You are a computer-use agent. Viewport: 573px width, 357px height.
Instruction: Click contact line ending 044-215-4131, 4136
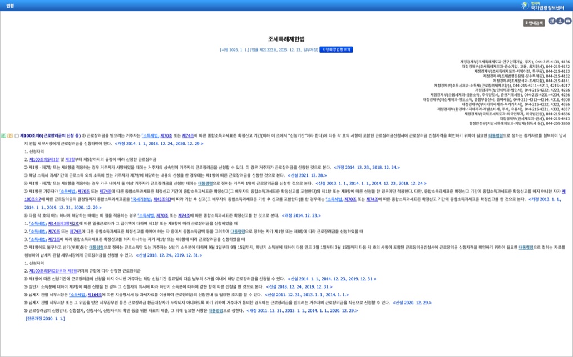point(515,62)
